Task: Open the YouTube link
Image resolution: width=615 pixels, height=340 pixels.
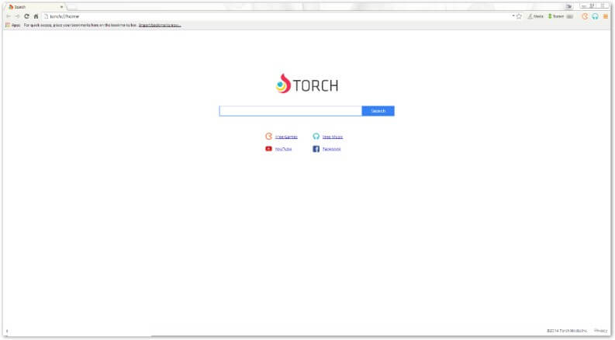Action: (x=283, y=149)
